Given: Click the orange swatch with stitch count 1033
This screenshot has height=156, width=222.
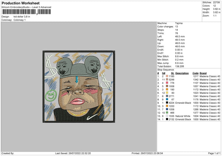Looking at the screenshot, I should (167, 106).
